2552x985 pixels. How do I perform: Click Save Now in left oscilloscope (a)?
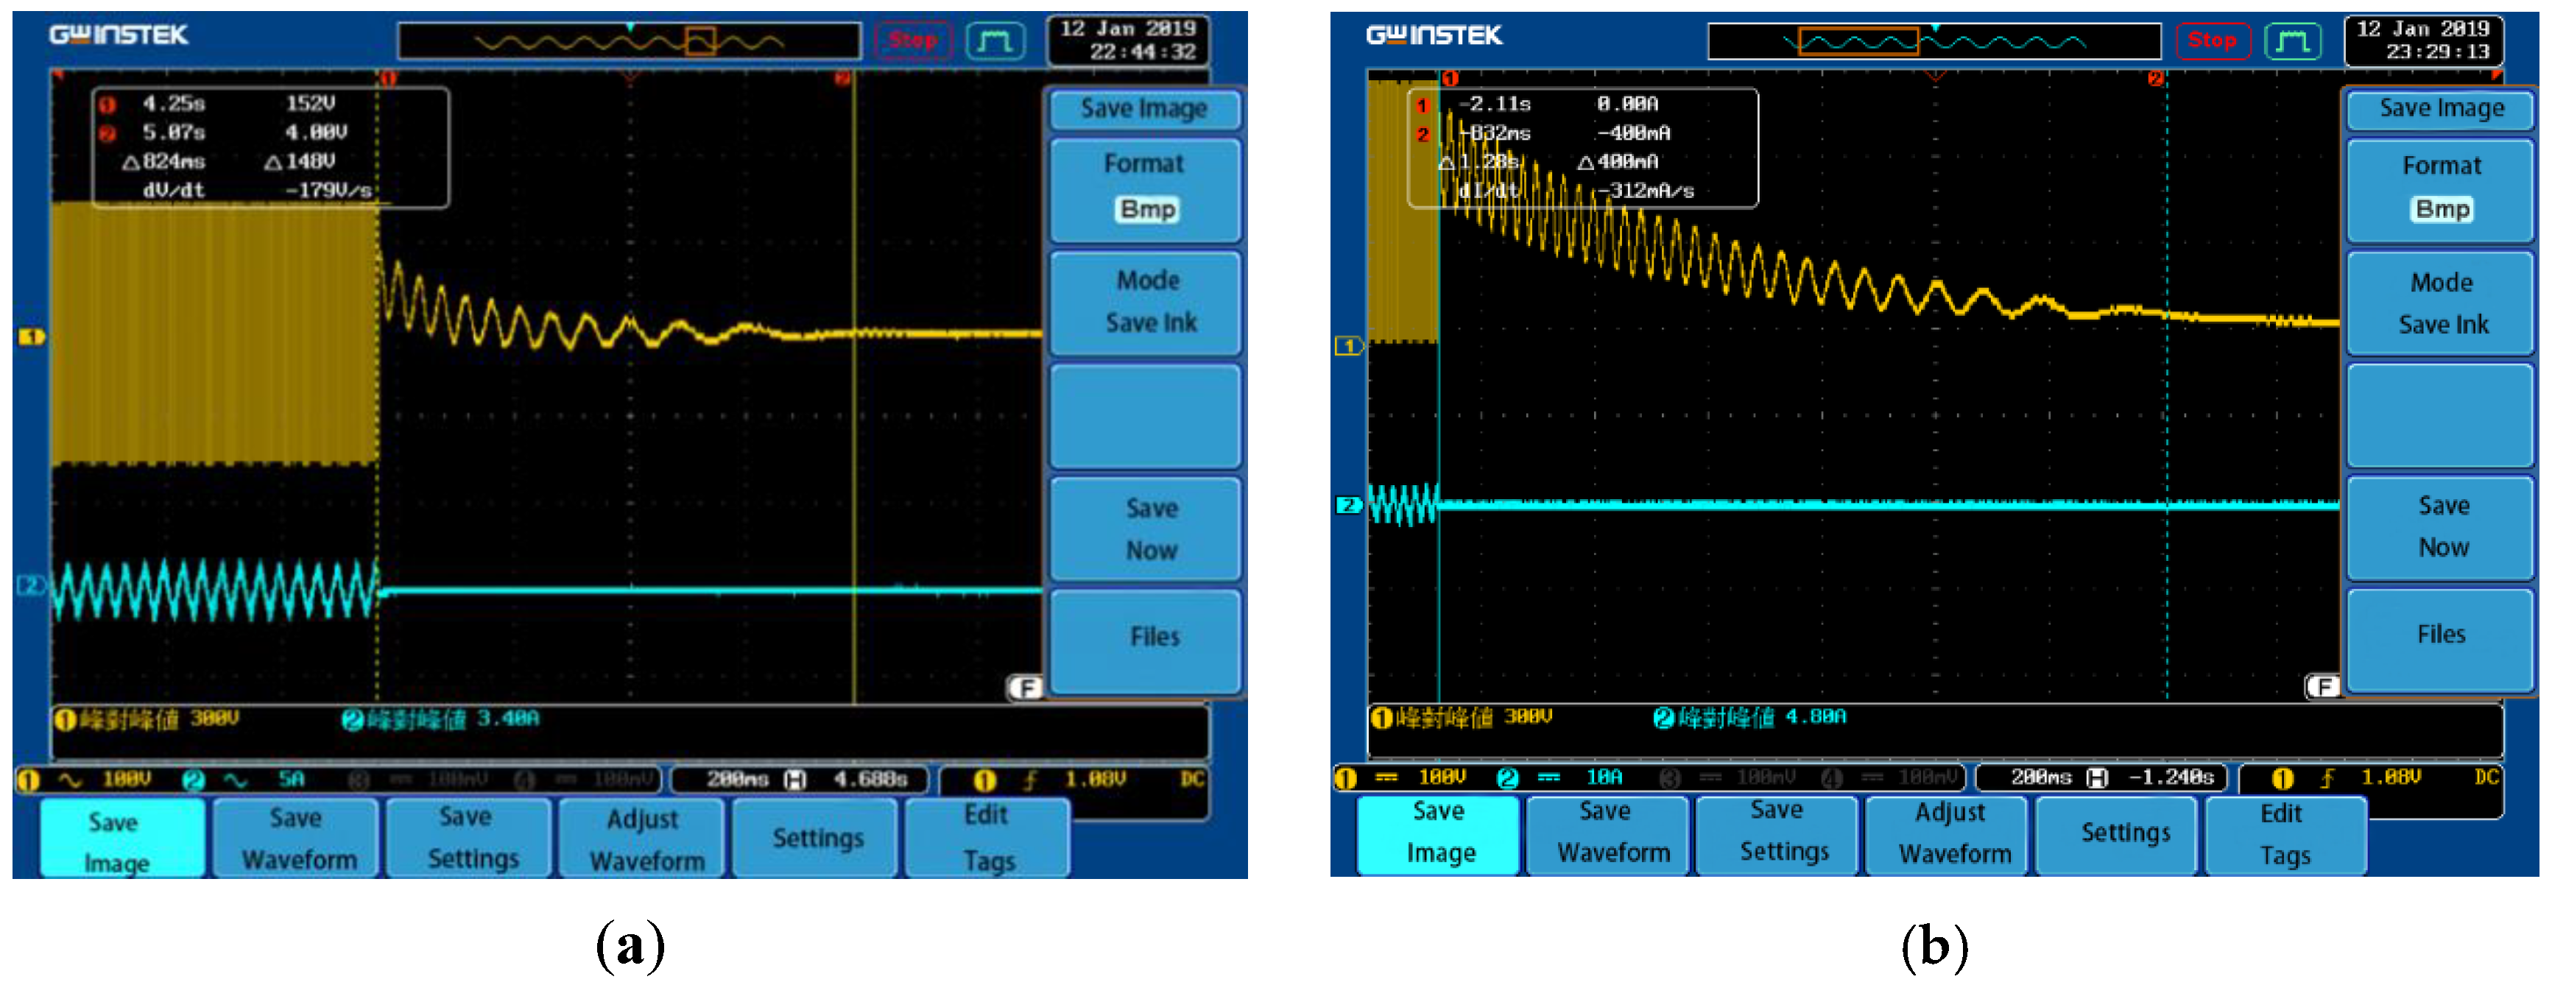[x=1144, y=528]
